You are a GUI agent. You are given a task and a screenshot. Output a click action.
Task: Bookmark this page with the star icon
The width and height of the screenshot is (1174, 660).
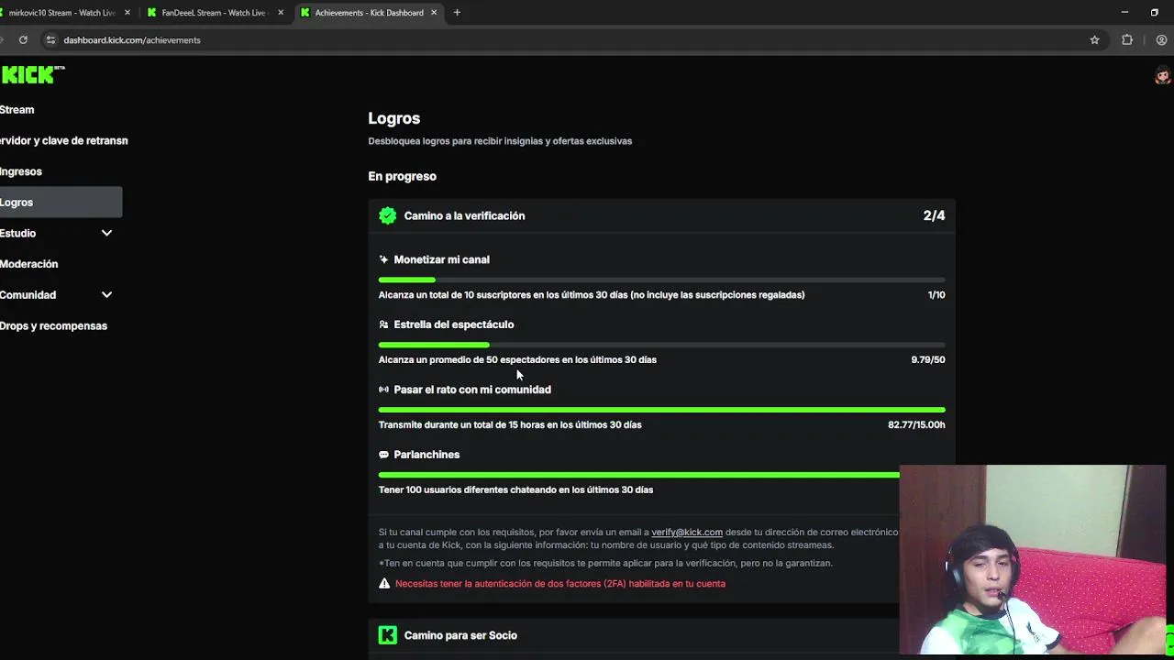click(x=1094, y=40)
